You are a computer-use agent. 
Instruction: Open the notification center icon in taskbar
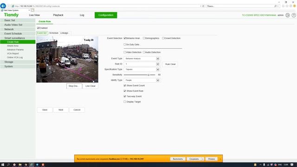(x=292, y=165)
